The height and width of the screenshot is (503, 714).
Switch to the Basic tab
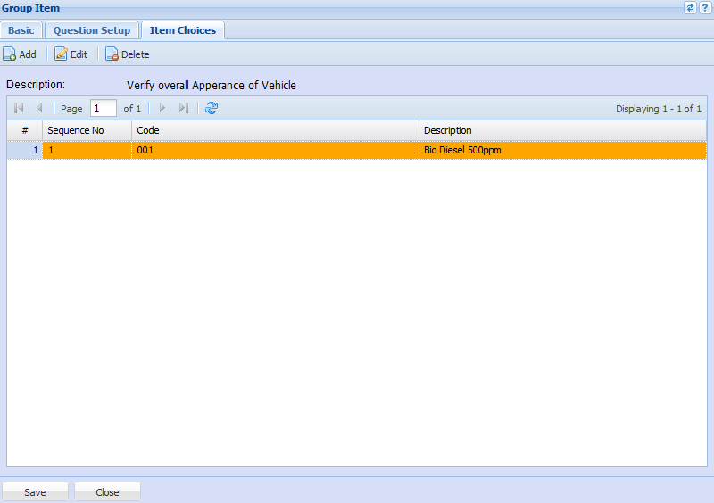21,30
